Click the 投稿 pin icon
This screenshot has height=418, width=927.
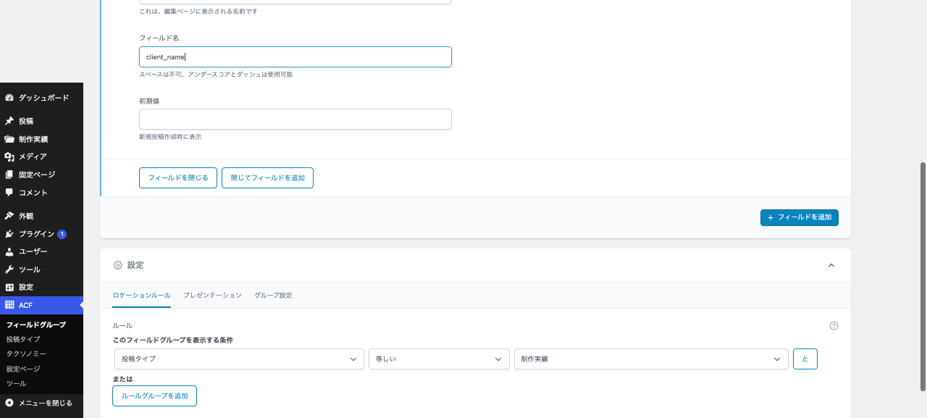pos(9,121)
